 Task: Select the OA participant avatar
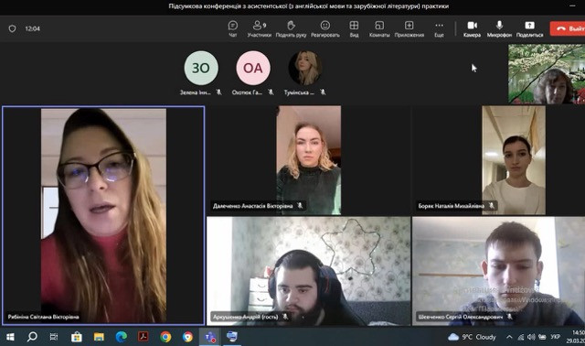[253, 68]
